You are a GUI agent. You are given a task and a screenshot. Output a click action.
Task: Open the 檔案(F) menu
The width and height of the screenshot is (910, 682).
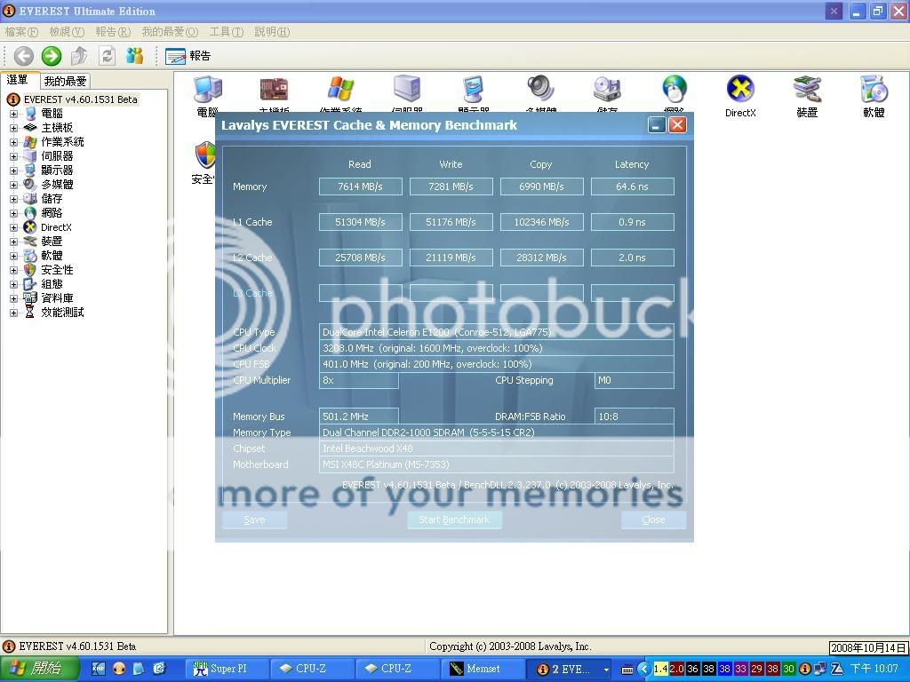pos(21,32)
